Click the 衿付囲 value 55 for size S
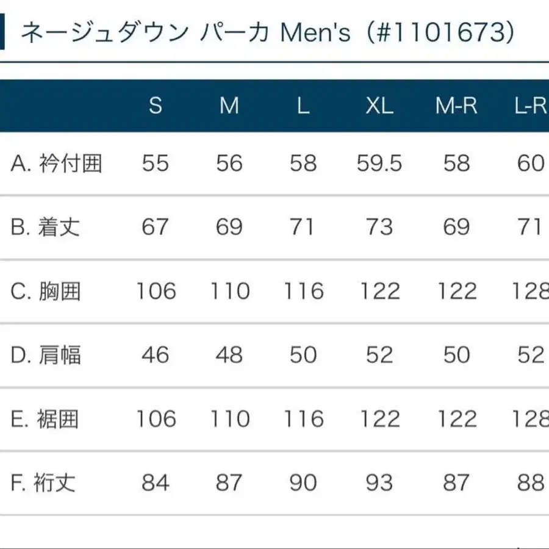This screenshot has width=549, height=549. 155,163
